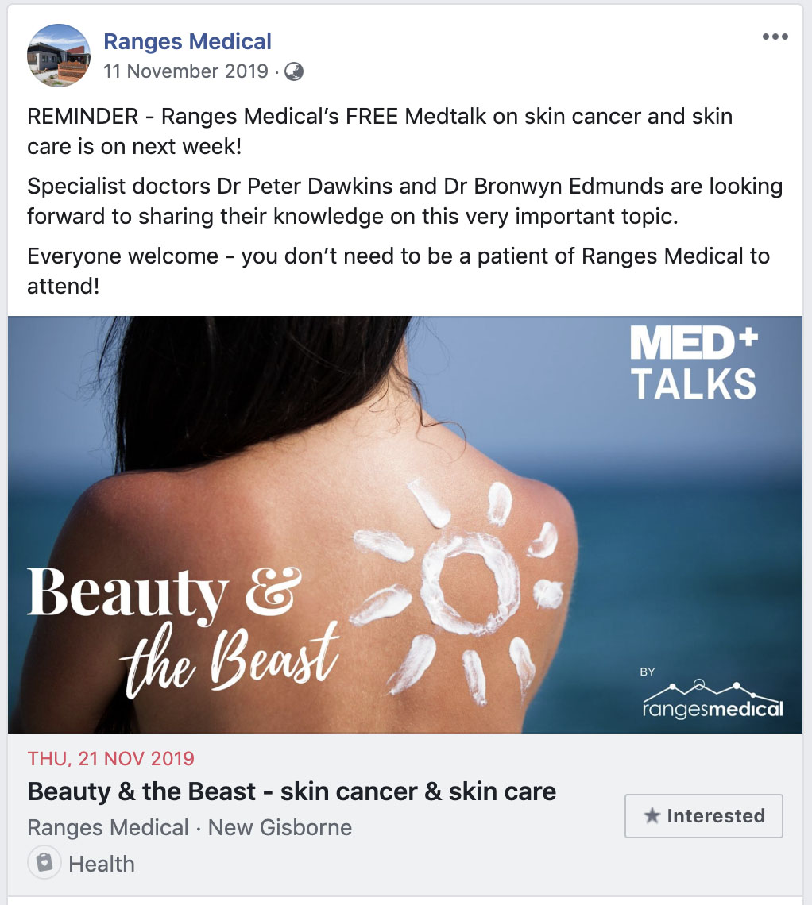This screenshot has width=812, height=905.
Task: Click the Ranges Medical profile picture
Action: click(x=58, y=56)
